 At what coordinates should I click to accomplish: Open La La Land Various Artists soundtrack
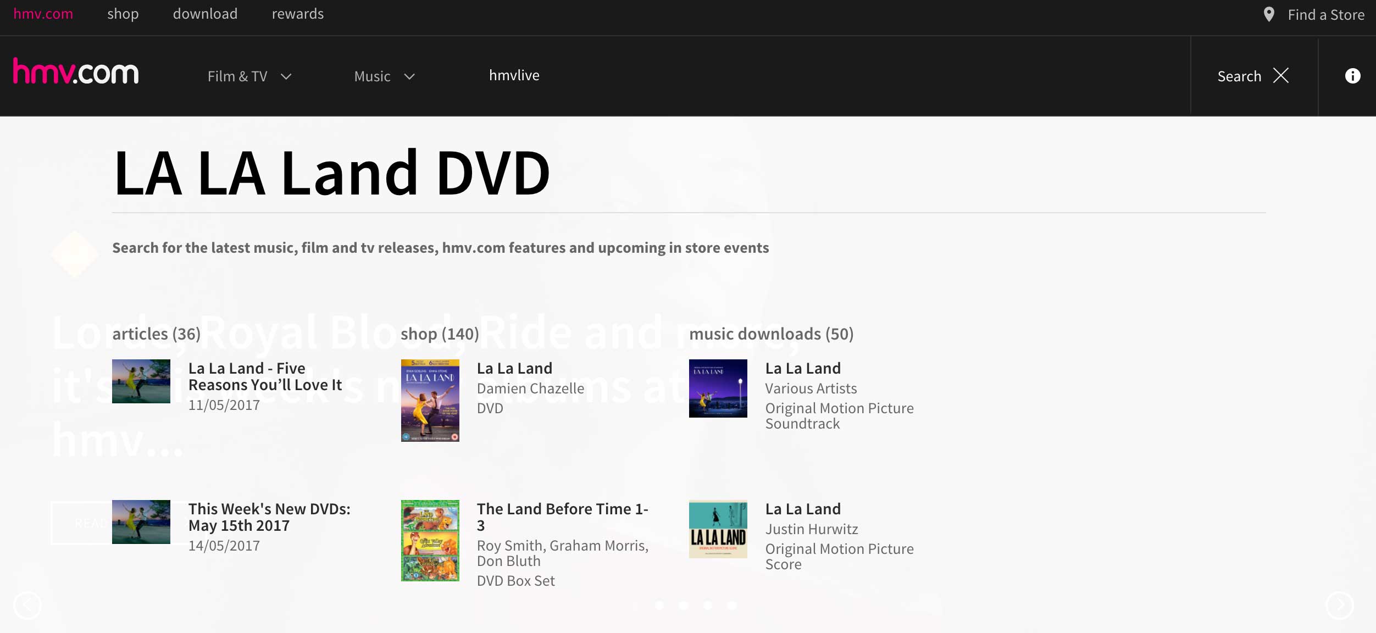click(803, 368)
